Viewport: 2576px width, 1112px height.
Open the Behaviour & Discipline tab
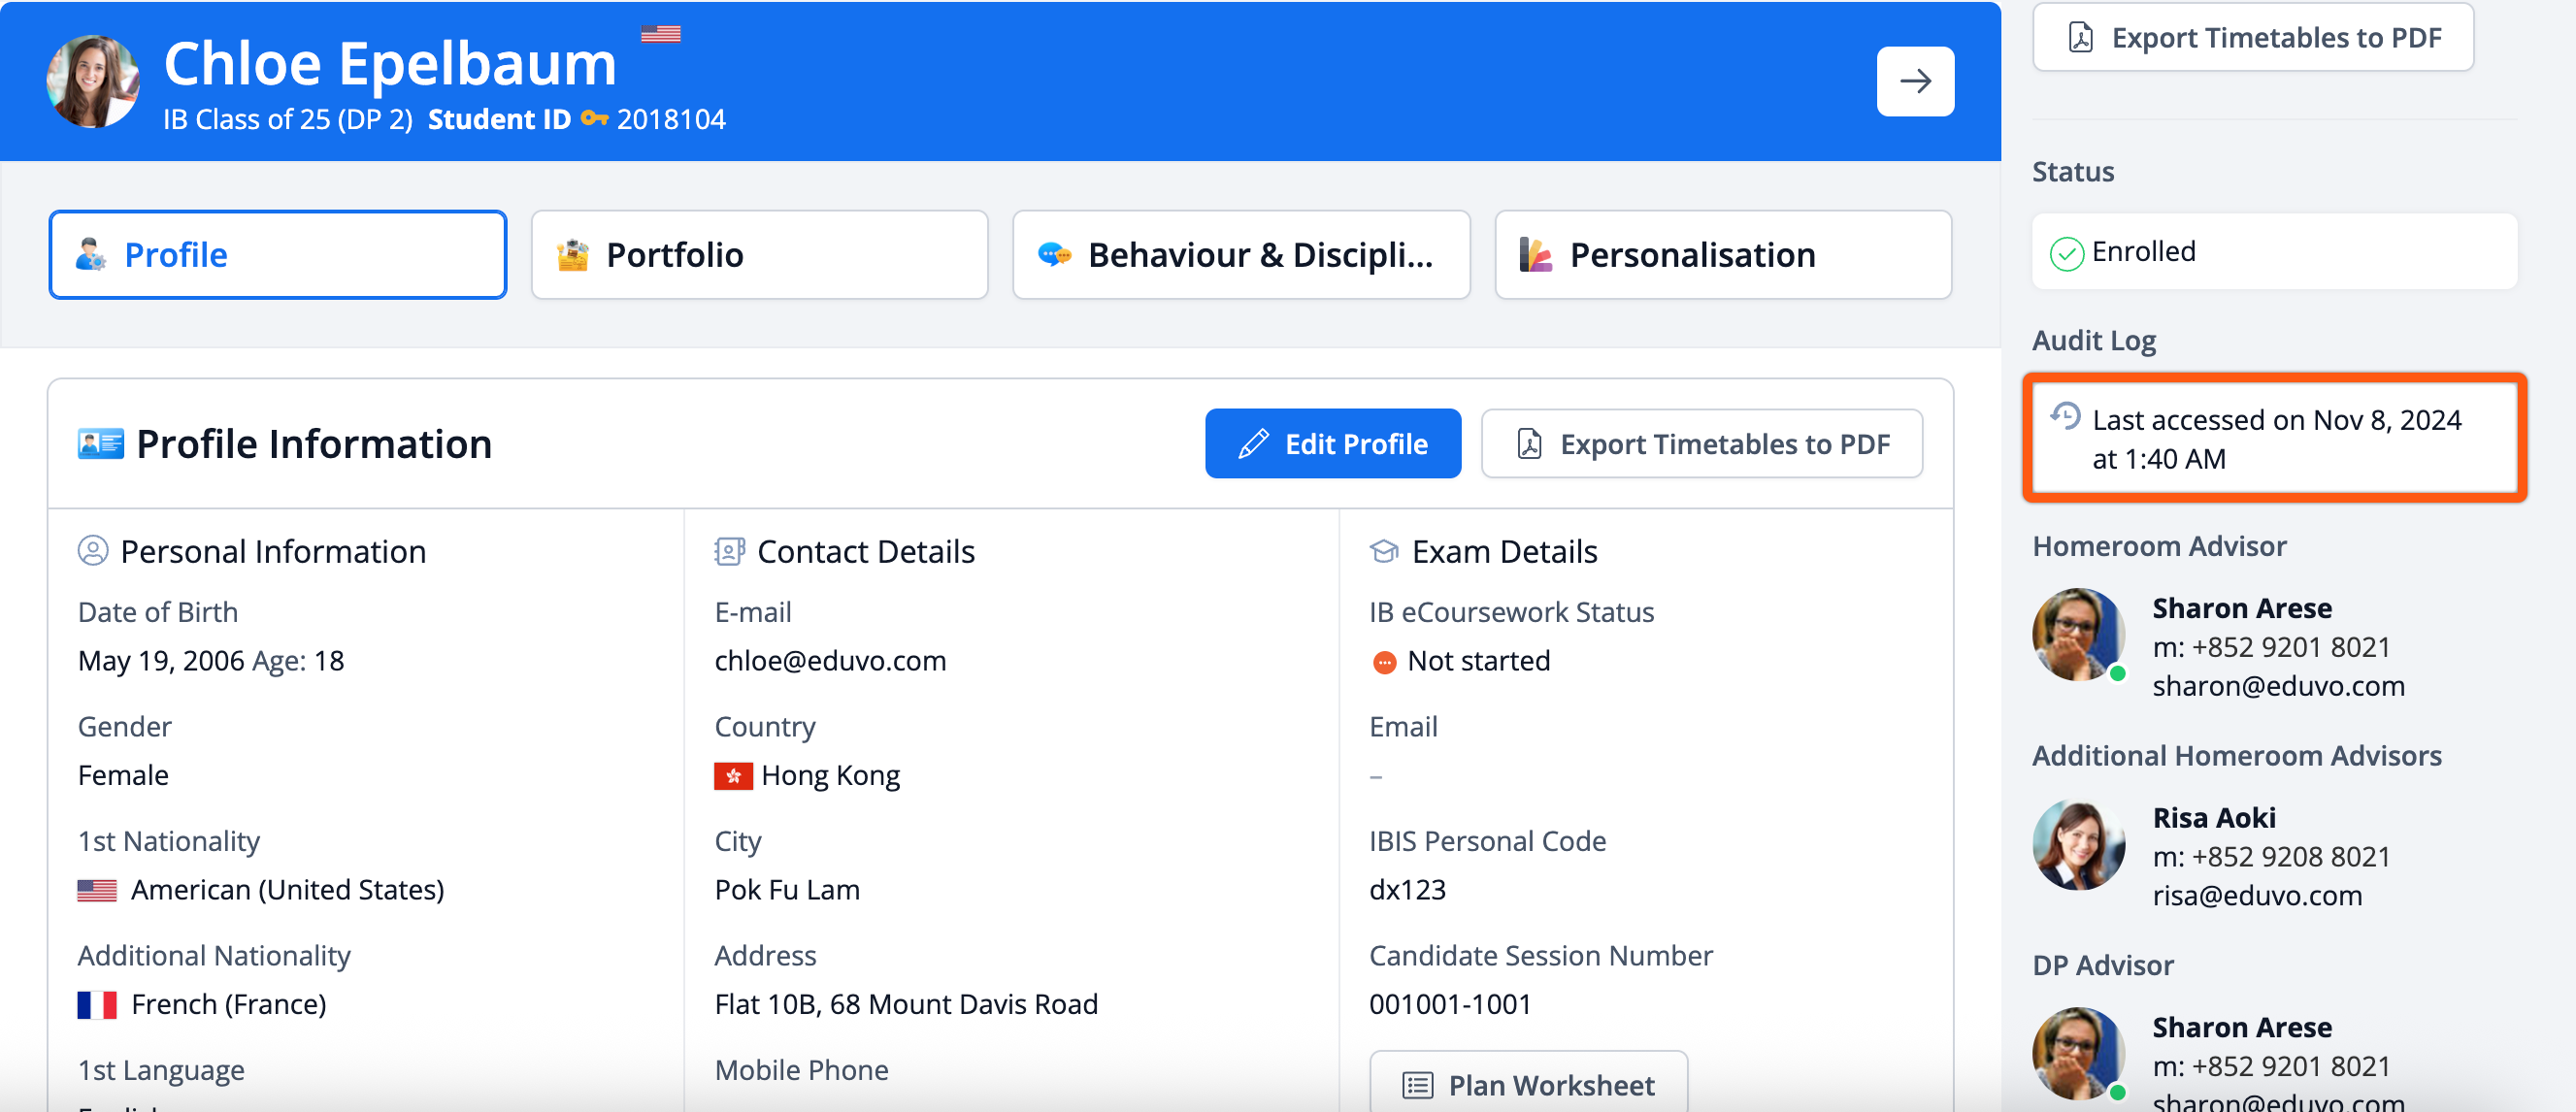(x=1241, y=255)
